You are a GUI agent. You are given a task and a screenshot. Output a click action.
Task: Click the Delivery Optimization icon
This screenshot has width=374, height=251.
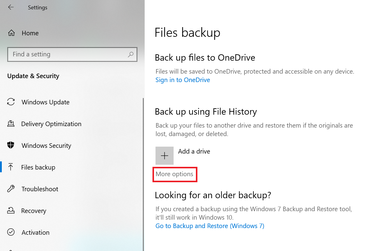pyautogui.click(x=11, y=124)
